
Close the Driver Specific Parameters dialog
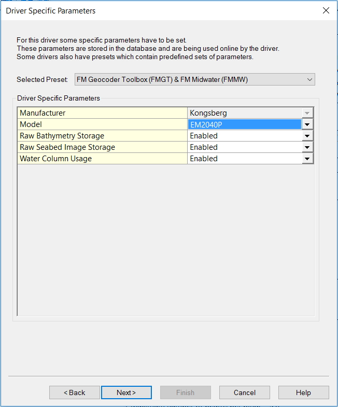coord(326,10)
